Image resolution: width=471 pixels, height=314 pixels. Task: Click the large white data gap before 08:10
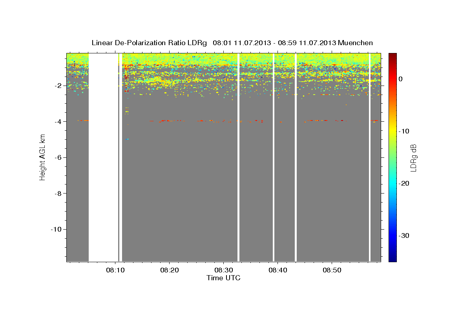[104, 157]
